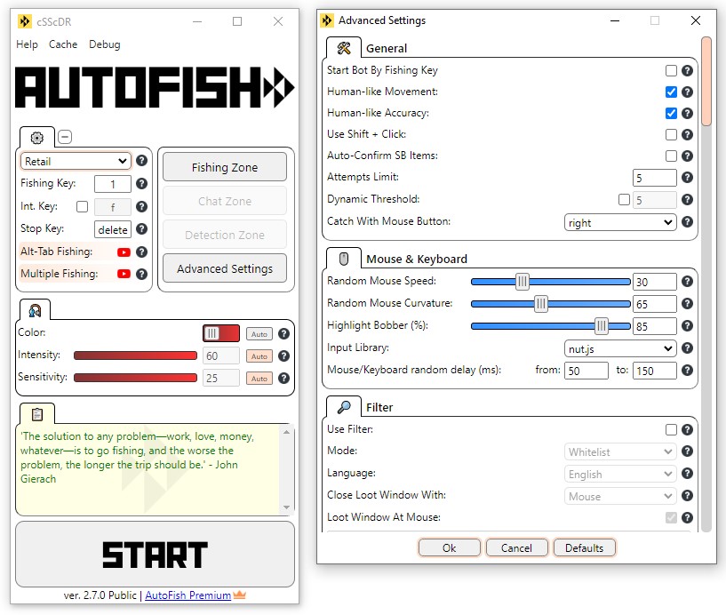Open the Retail game version dropdown
The width and height of the screenshot is (726, 615).
76,161
